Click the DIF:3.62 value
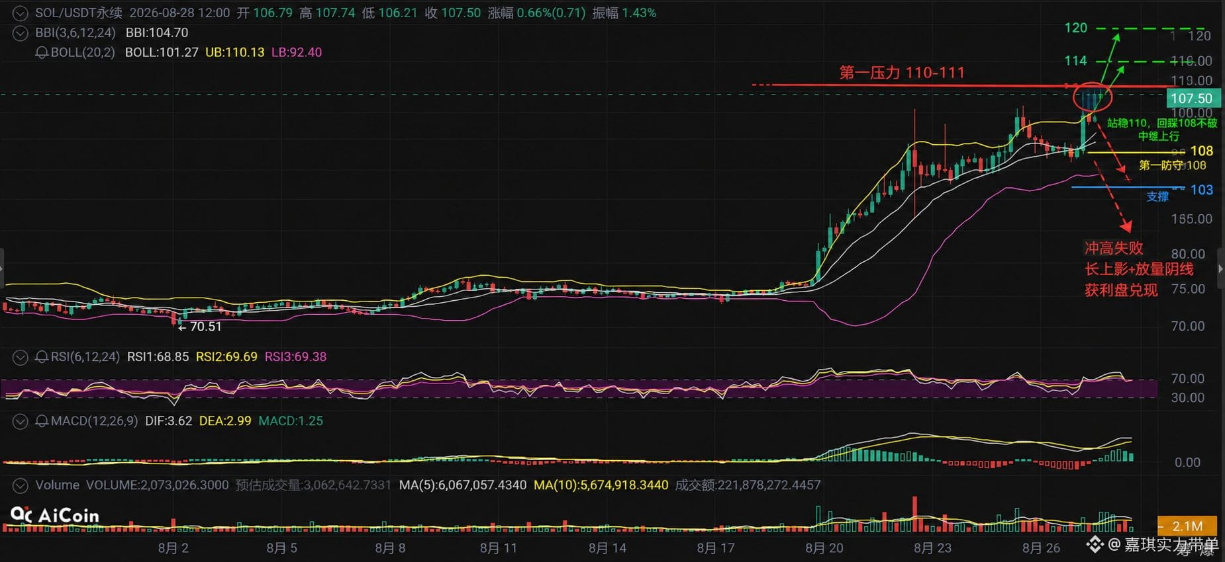This screenshot has width=1225, height=562. pos(169,421)
